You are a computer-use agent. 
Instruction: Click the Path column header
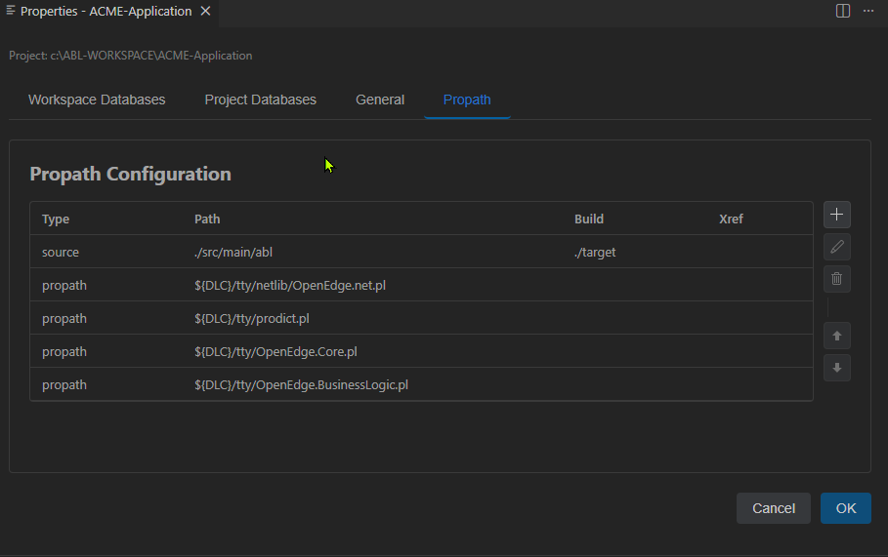pyautogui.click(x=207, y=219)
